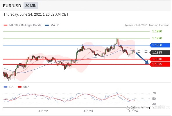Click the 'MA 20 + Bollinger Bands' legend label

coord(25,25)
